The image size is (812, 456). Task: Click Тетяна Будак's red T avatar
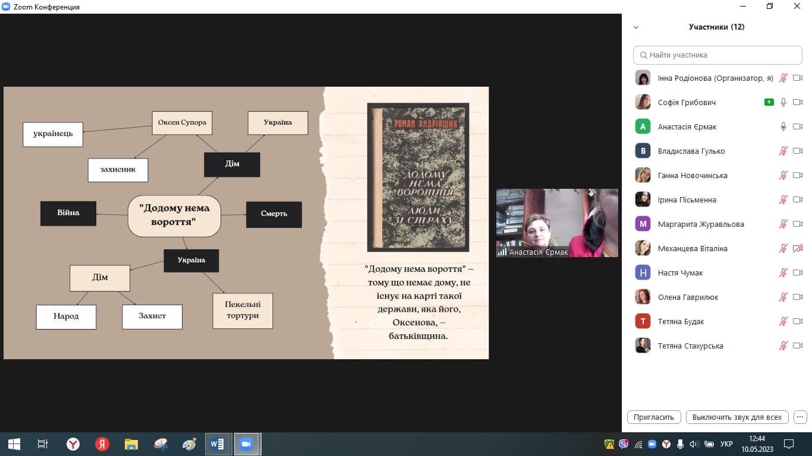click(643, 321)
